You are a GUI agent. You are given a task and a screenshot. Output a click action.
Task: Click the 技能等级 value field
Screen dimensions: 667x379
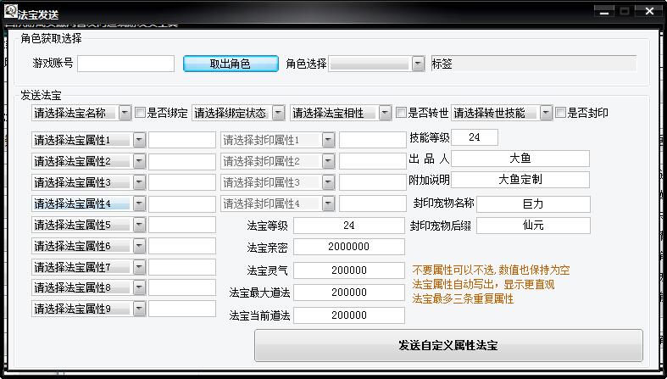(474, 137)
